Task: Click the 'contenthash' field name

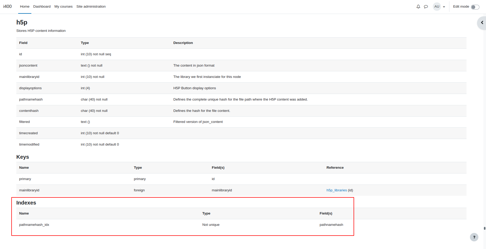Action: click(29, 111)
